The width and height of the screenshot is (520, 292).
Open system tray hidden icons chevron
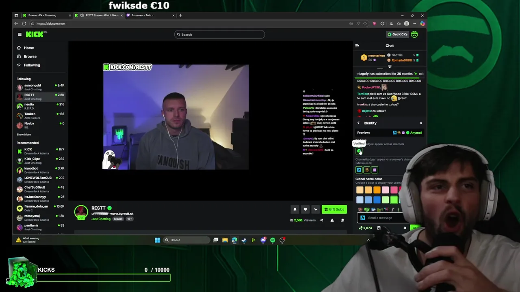368,240
